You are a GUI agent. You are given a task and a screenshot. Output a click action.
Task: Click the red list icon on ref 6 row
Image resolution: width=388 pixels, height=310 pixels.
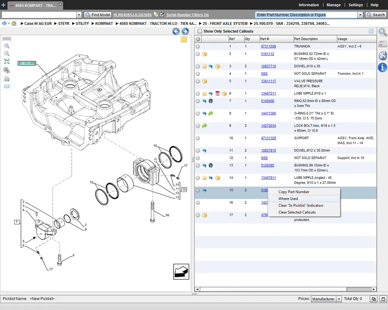pyautogui.click(x=217, y=93)
